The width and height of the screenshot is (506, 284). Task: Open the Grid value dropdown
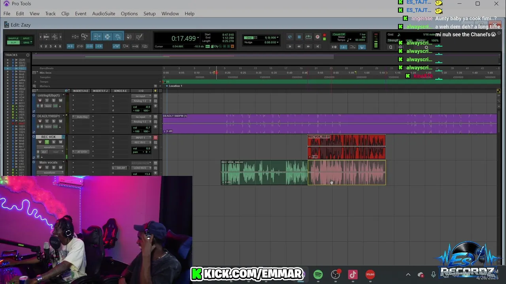(x=278, y=37)
